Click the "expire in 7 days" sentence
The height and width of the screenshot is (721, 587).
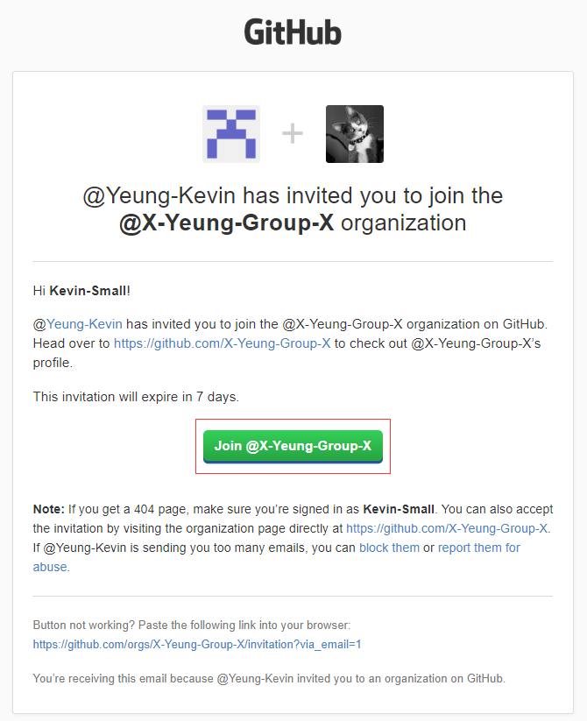pyautogui.click(x=136, y=397)
